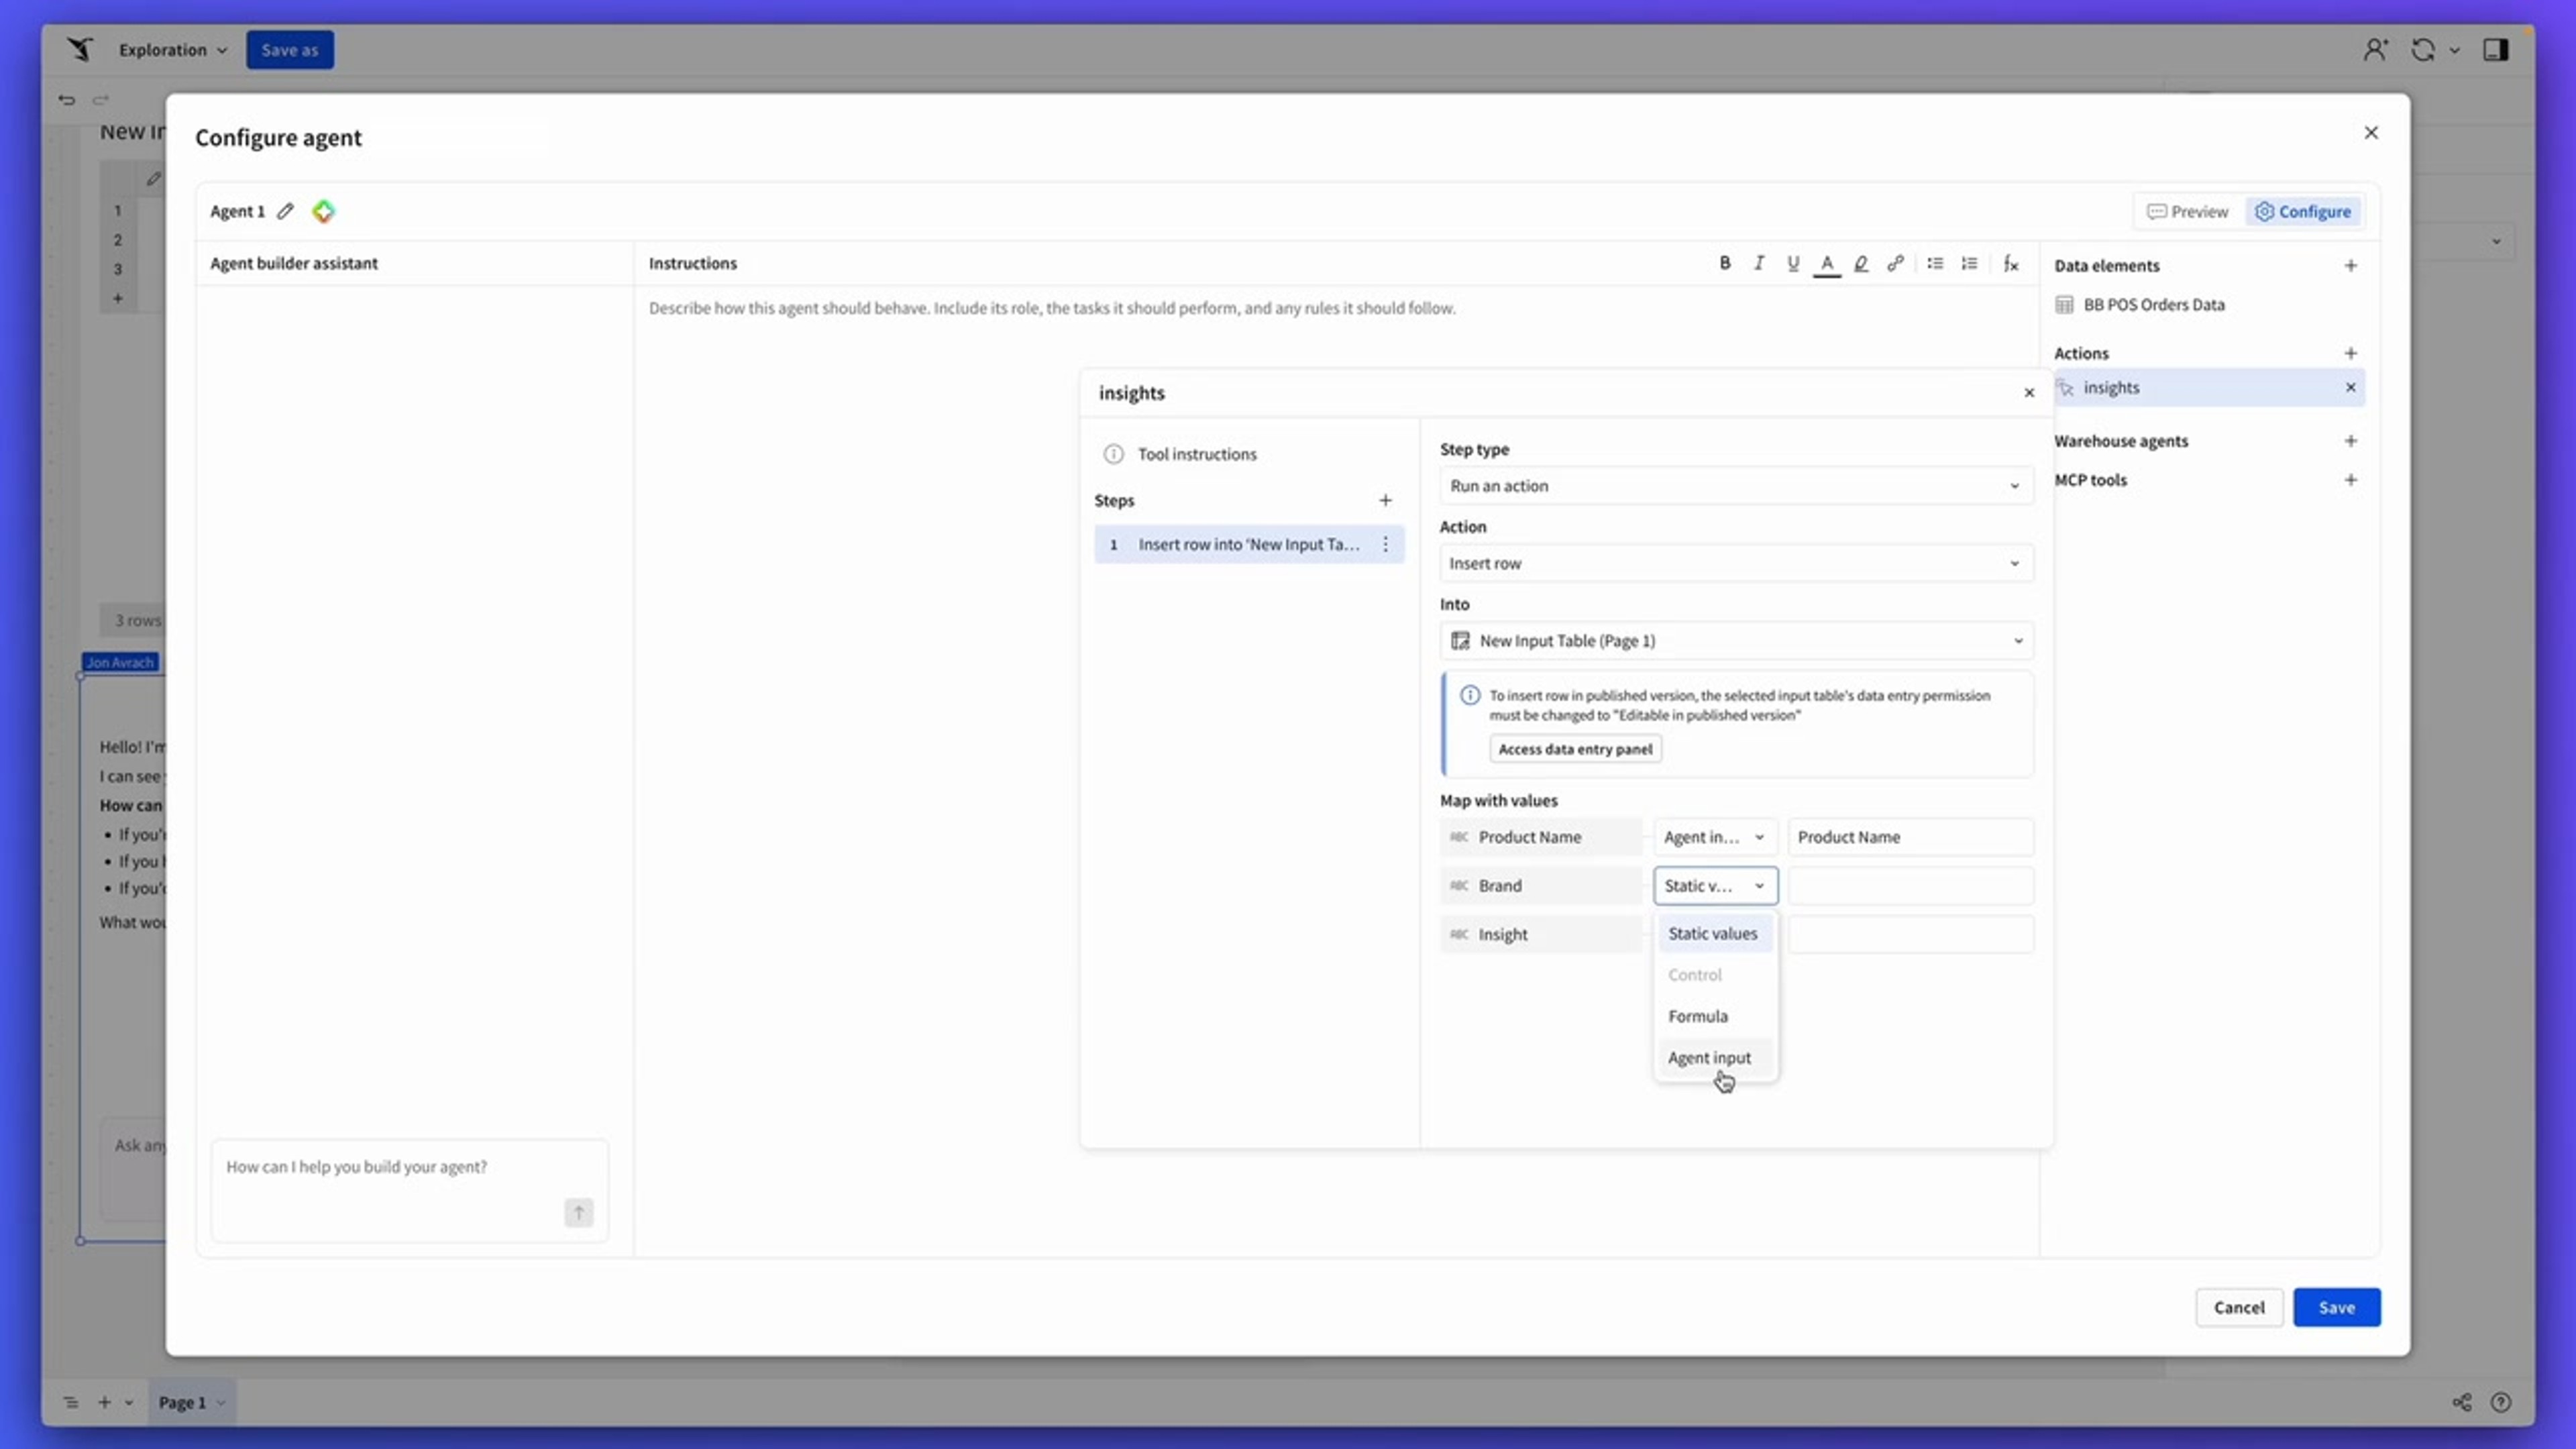Add a new page at bottom
Image resolution: width=2576 pixels, height=1449 pixels.
[x=104, y=1402]
